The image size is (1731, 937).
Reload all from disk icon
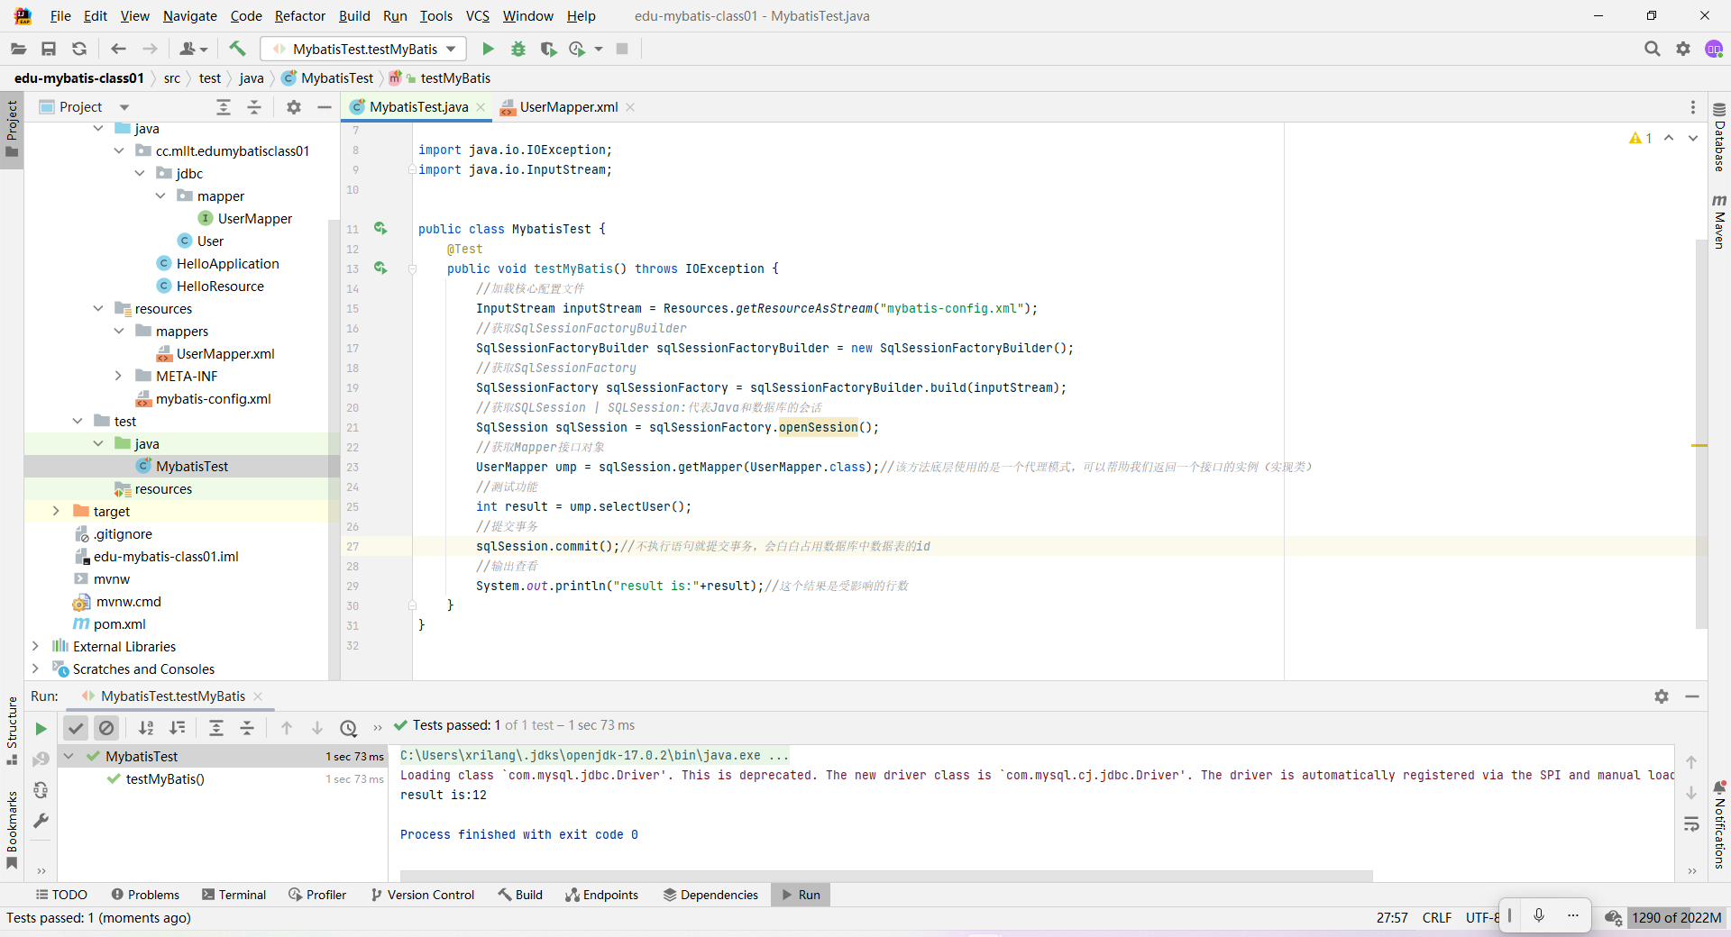point(79,49)
